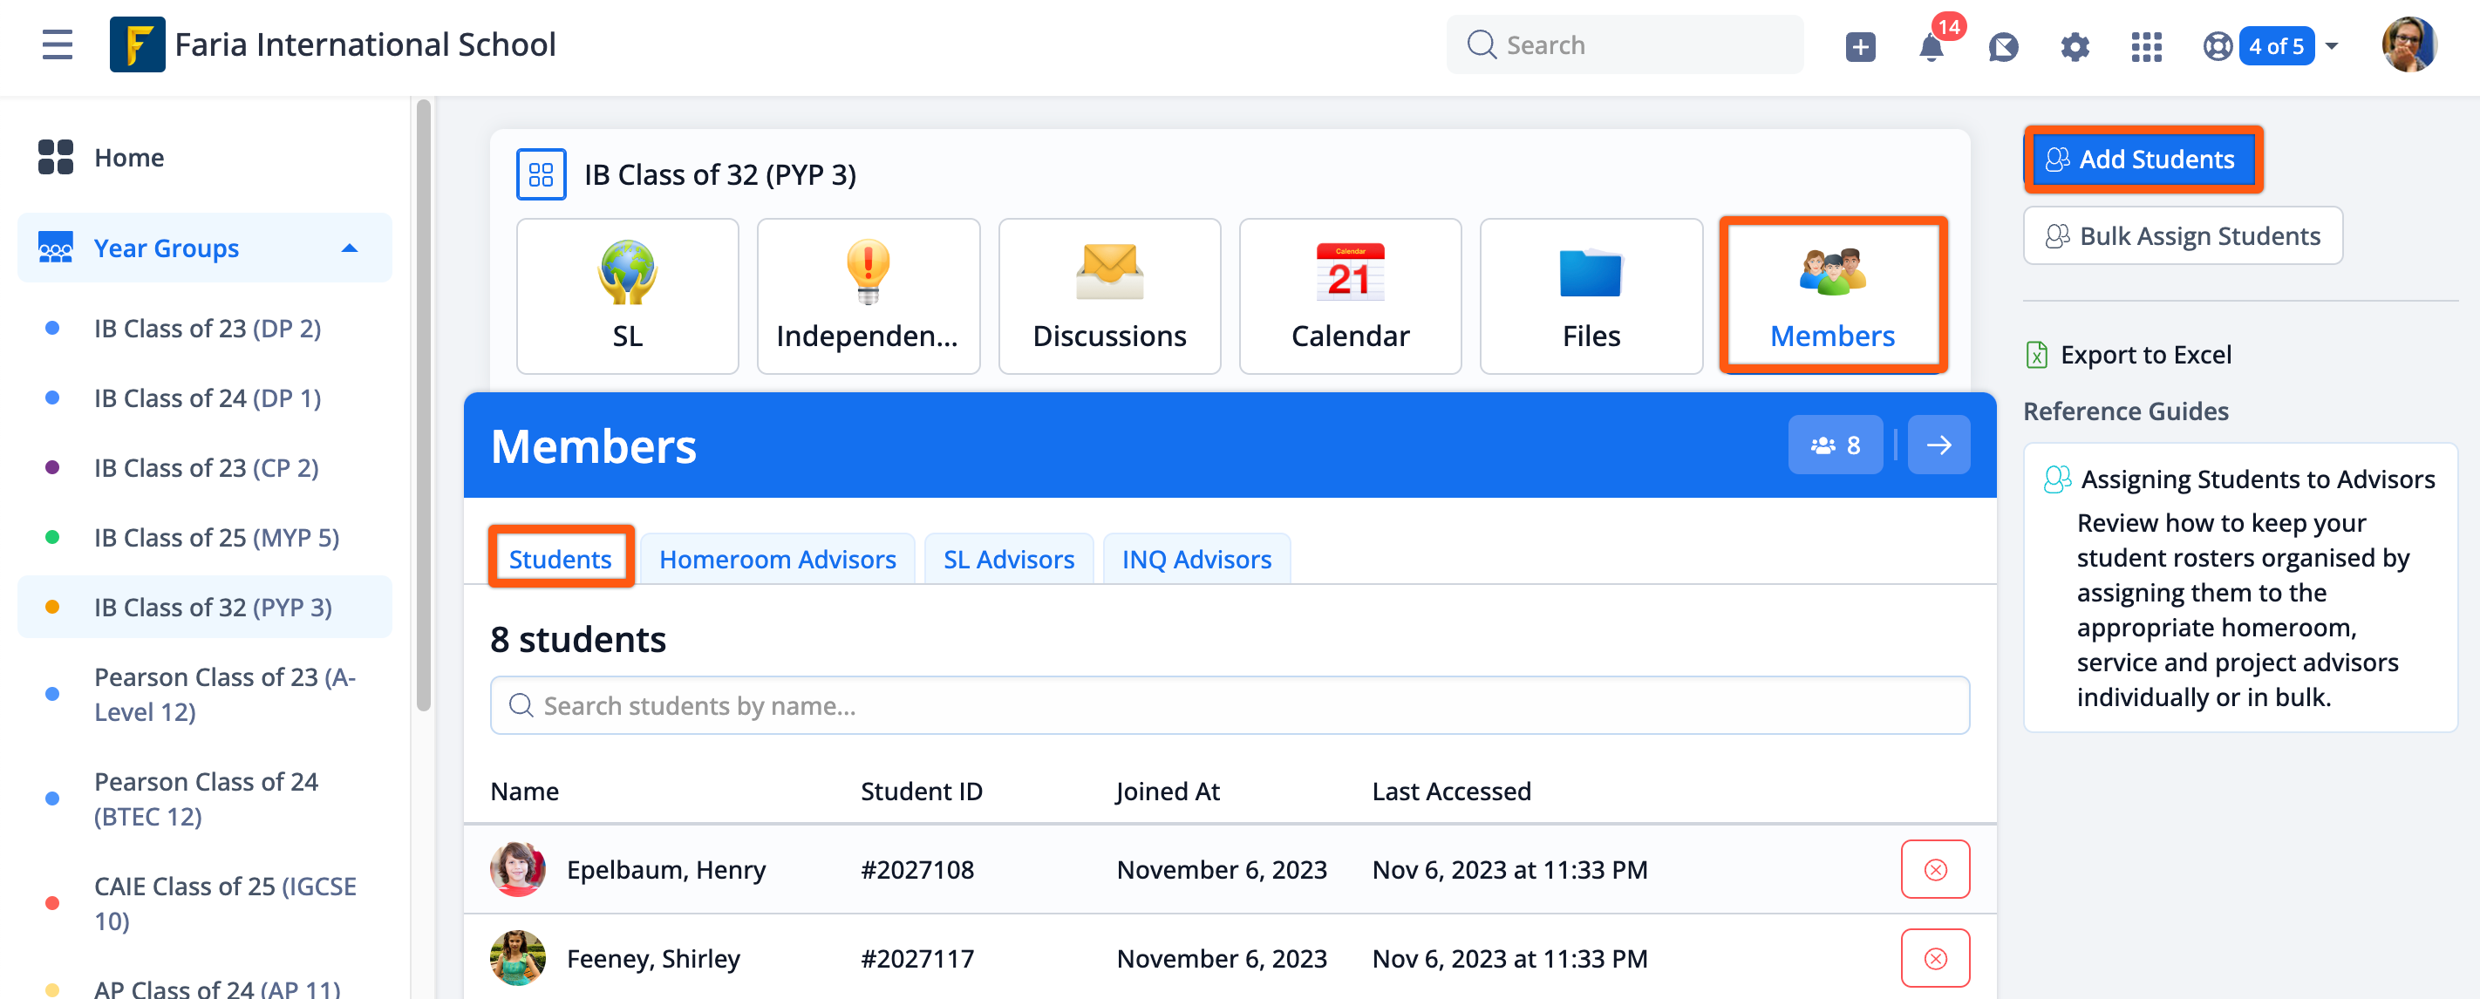Open the hamburger navigation menu

56,44
